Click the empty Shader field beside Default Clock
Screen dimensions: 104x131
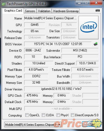tap(91, 102)
